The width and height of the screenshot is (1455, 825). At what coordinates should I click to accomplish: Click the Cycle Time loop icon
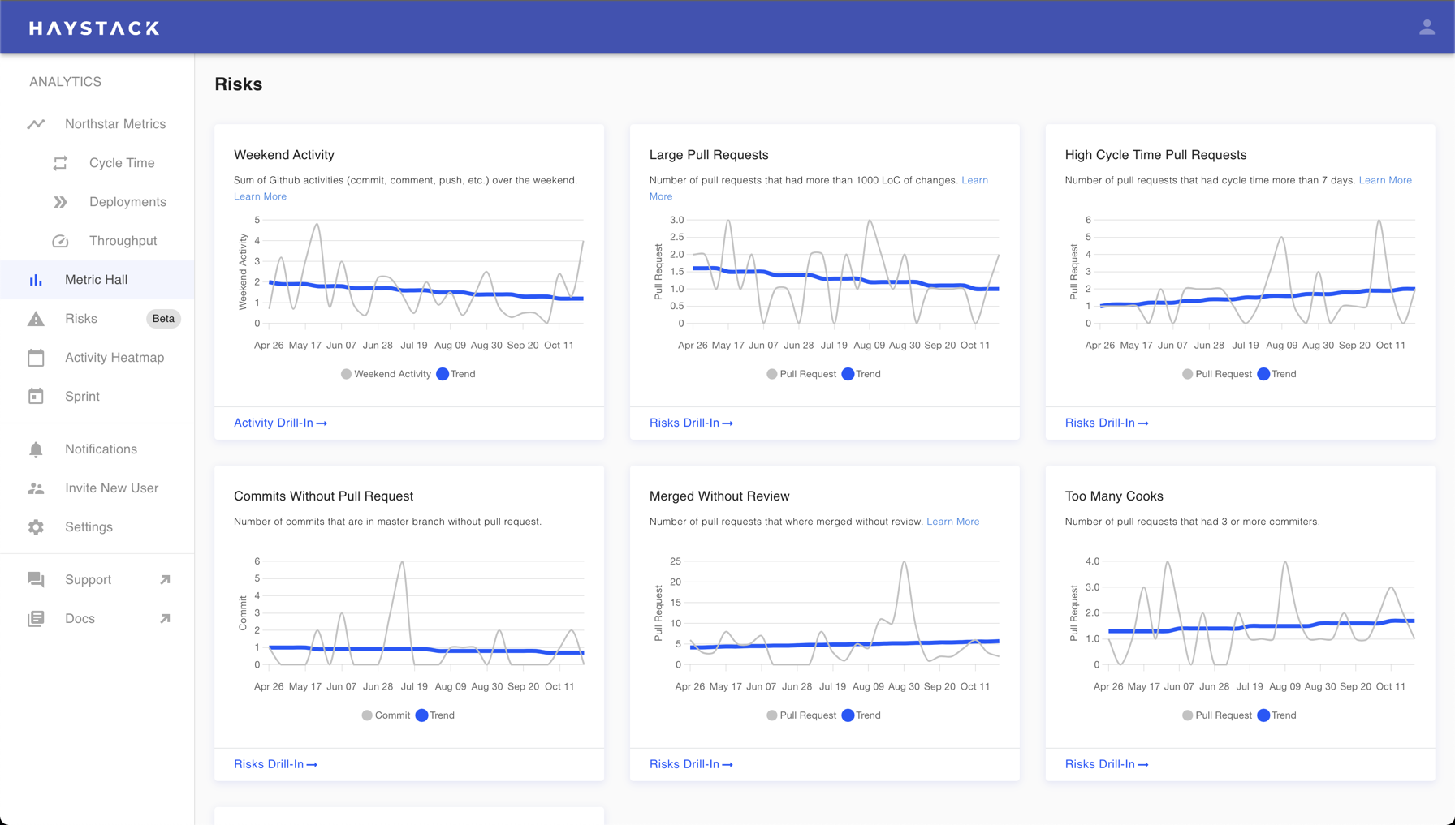[60, 163]
